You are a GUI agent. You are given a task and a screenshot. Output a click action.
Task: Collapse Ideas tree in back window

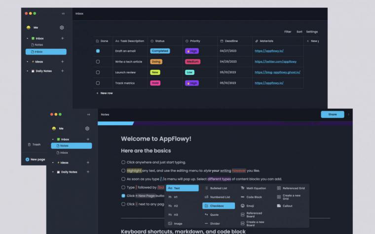tap(28, 62)
